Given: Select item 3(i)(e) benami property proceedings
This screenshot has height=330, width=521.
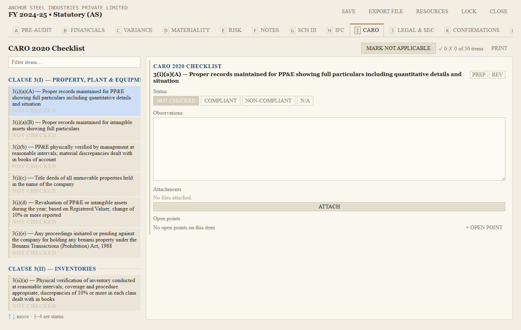Looking at the screenshot, I should click(74, 243).
